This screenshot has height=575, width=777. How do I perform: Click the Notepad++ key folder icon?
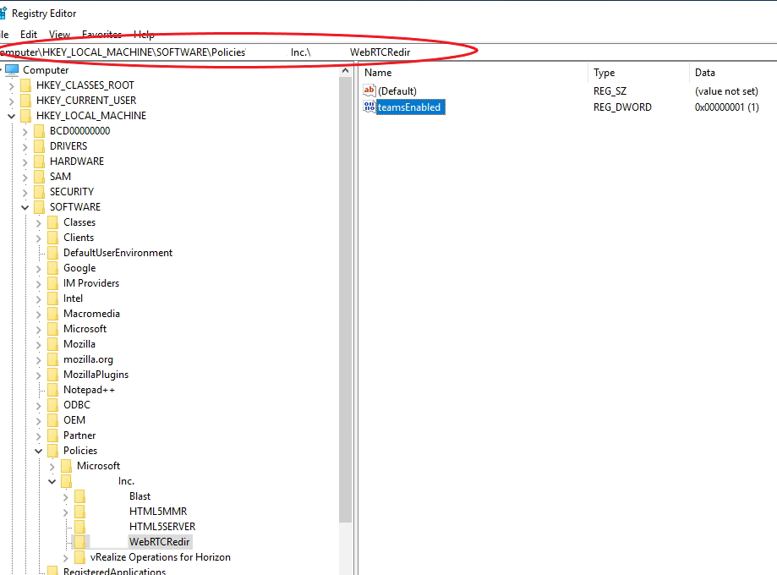coord(52,389)
